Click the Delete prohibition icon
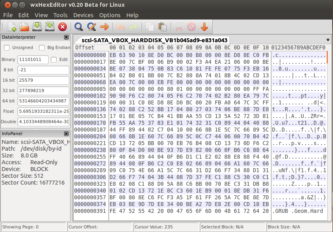 [x=192, y=27]
